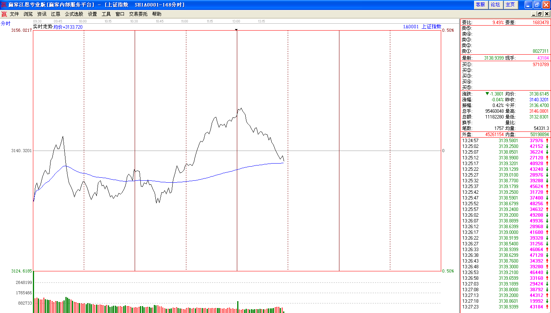Select the 13:25:32 tick row
Screen dimensions: 551x313
click(505, 180)
